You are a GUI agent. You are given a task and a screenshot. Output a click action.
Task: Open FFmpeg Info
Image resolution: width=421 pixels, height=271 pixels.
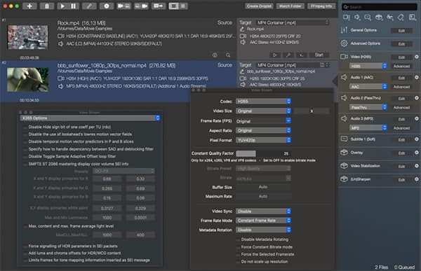click(321, 6)
